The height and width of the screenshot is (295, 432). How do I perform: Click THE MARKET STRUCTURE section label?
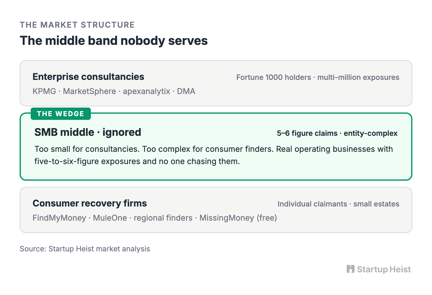[77, 25]
